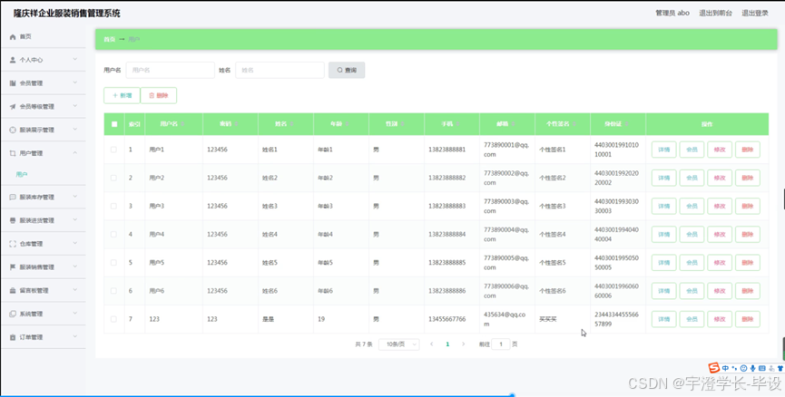The width and height of the screenshot is (785, 397).
Task: Click the 会员等级管理 sidebar icon
Action: click(x=13, y=106)
